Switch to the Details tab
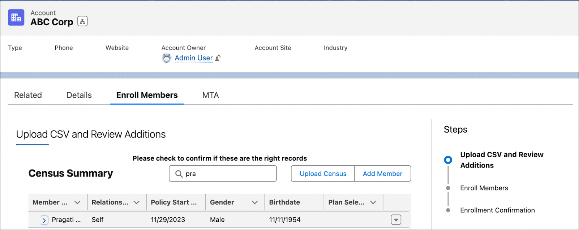This screenshot has height=230, width=579. [79, 95]
